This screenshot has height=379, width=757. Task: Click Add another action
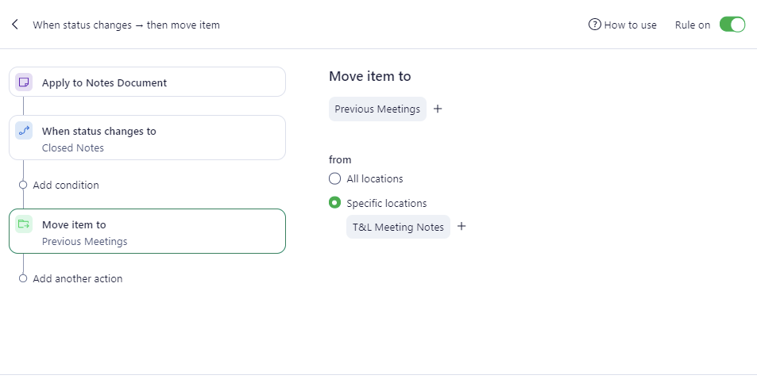point(78,278)
